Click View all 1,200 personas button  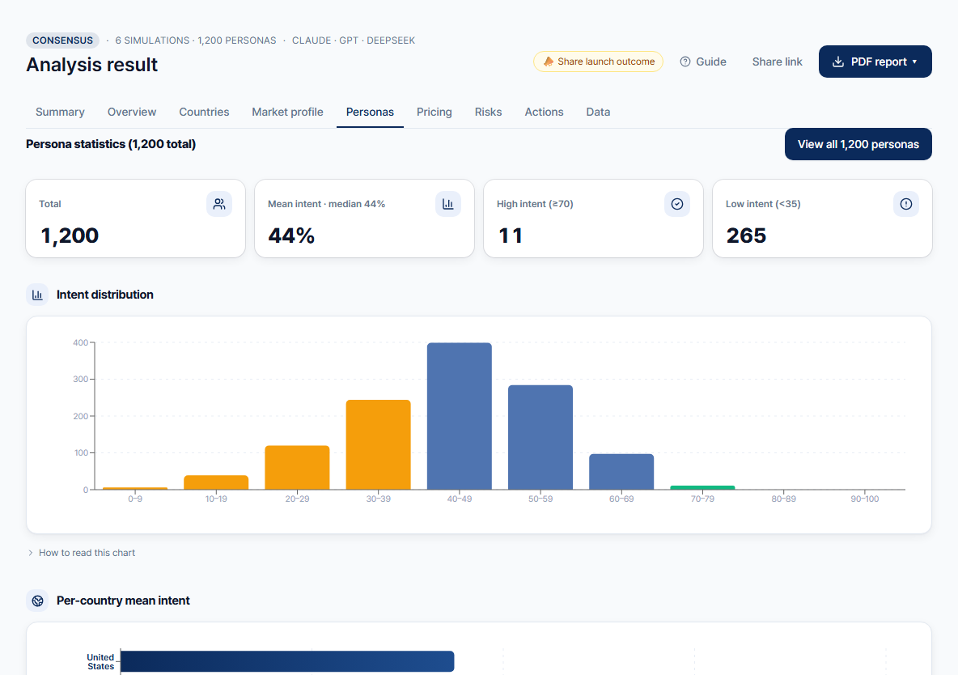tap(858, 144)
